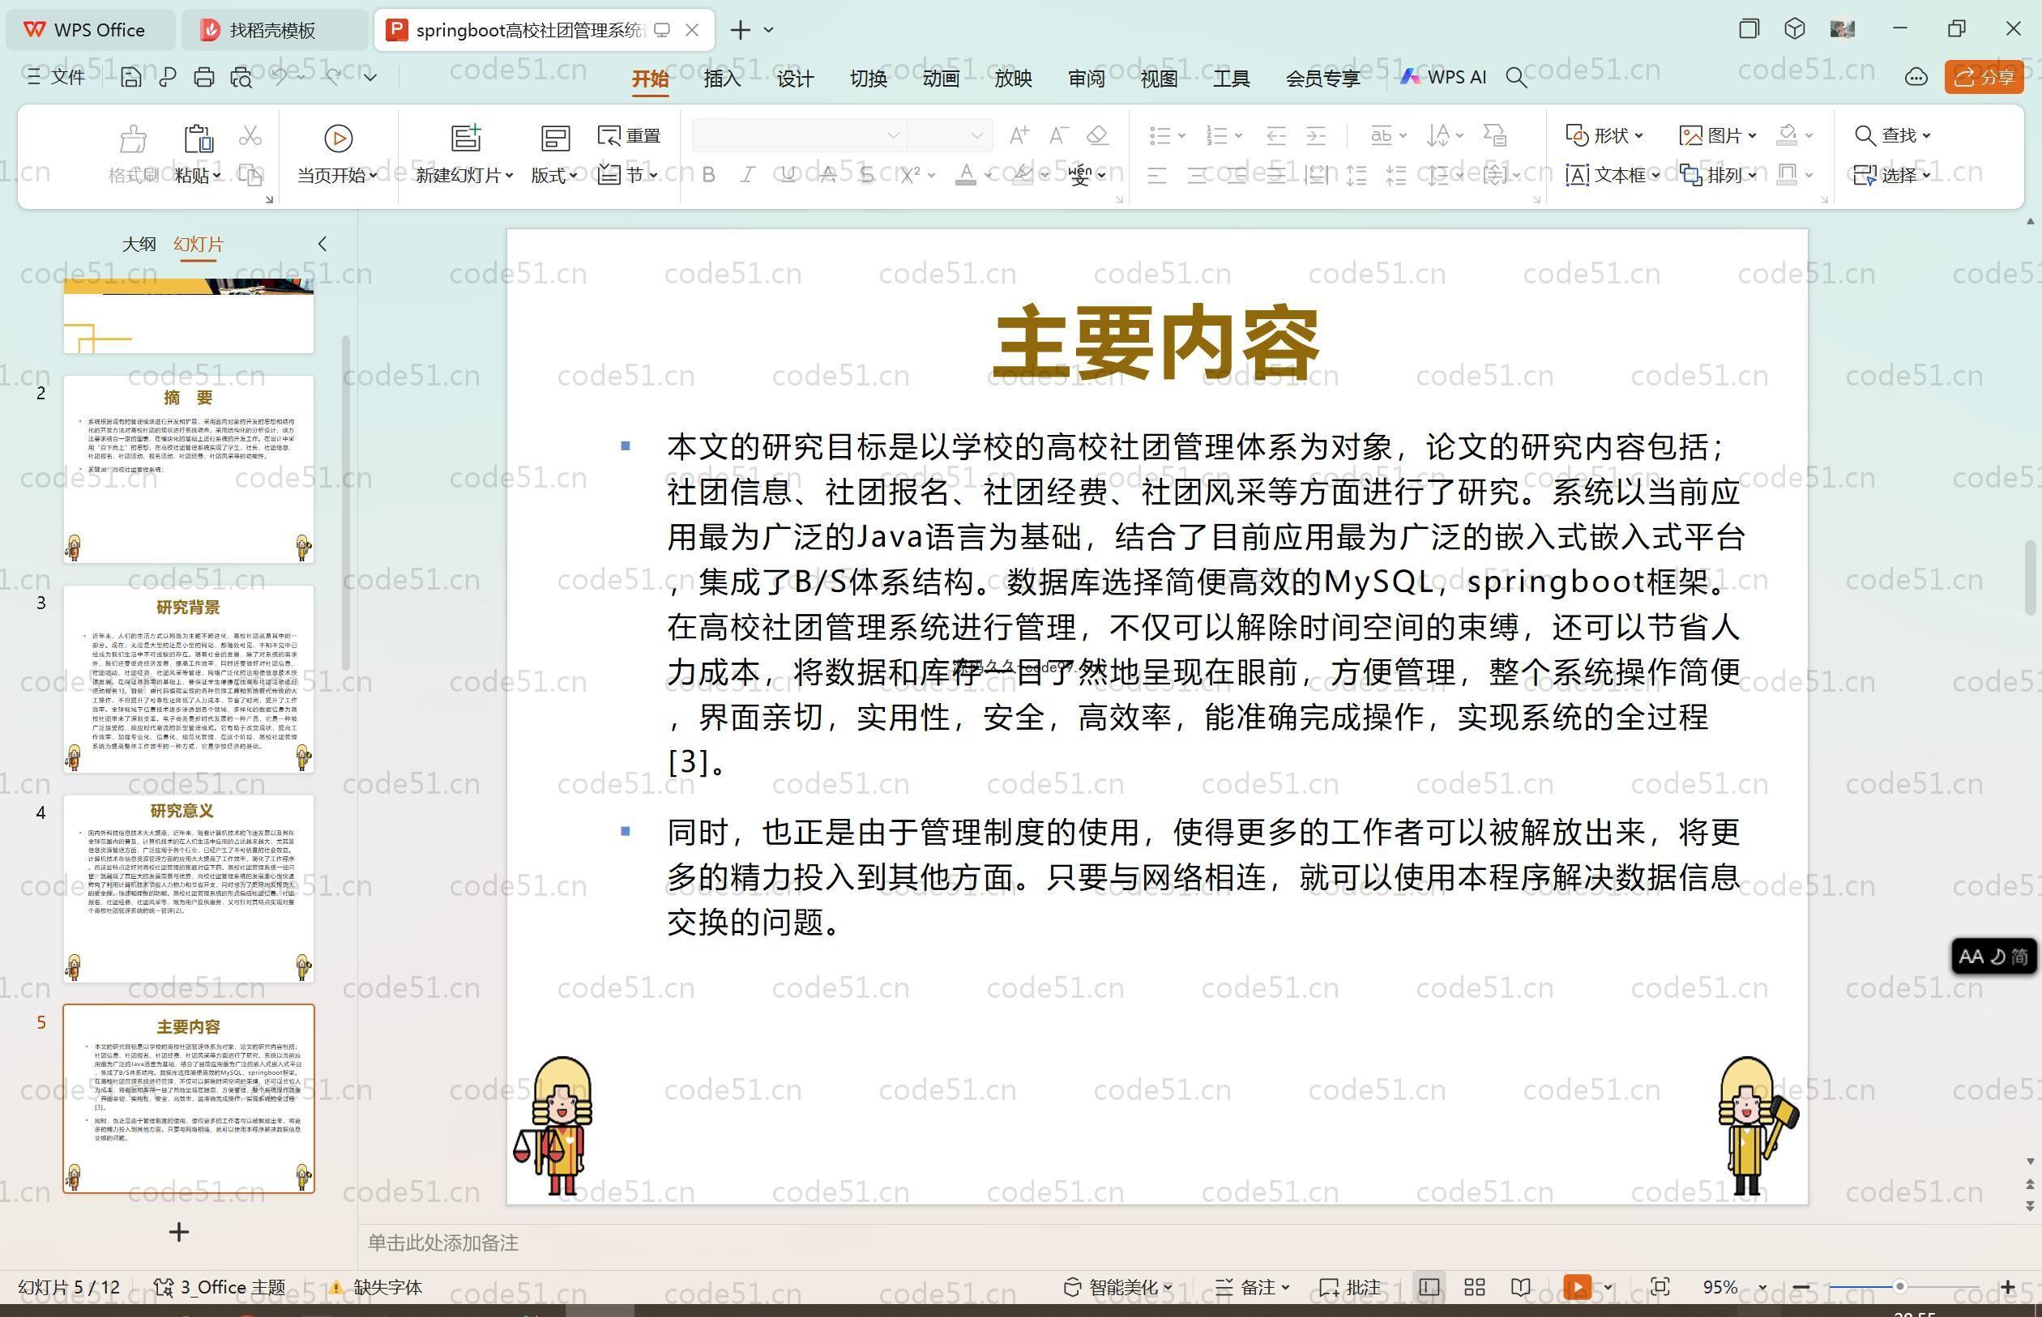Click the Clear formatting eraser icon
This screenshot has width=2042, height=1317.
(1097, 135)
